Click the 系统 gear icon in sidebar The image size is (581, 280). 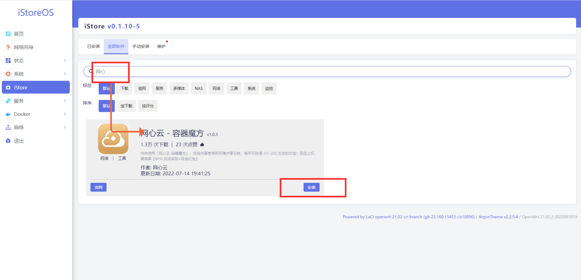tap(8, 74)
